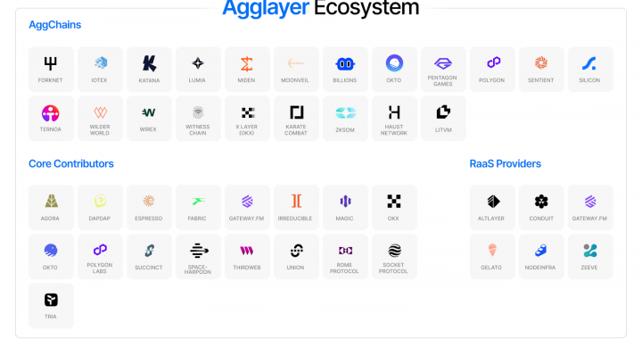The image size is (642, 339).
Task: Open the Sentient logo tile
Action: click(541, 70)
